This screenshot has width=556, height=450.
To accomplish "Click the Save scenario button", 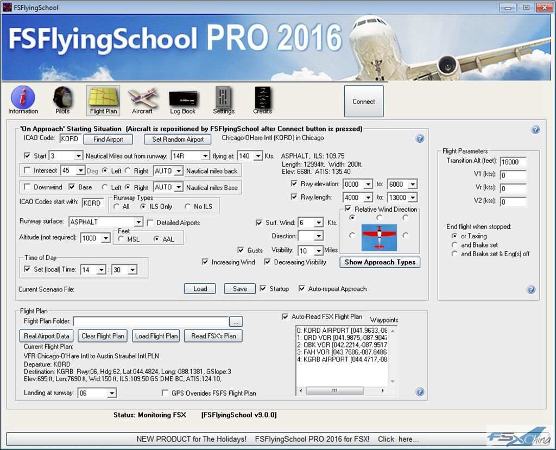I will 239,289.
